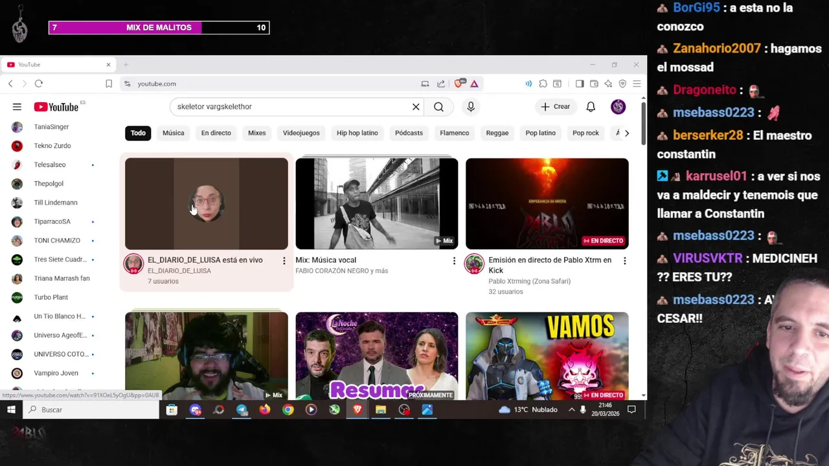
Task: Start voice search with the microphone
Action: click(471, 107)
